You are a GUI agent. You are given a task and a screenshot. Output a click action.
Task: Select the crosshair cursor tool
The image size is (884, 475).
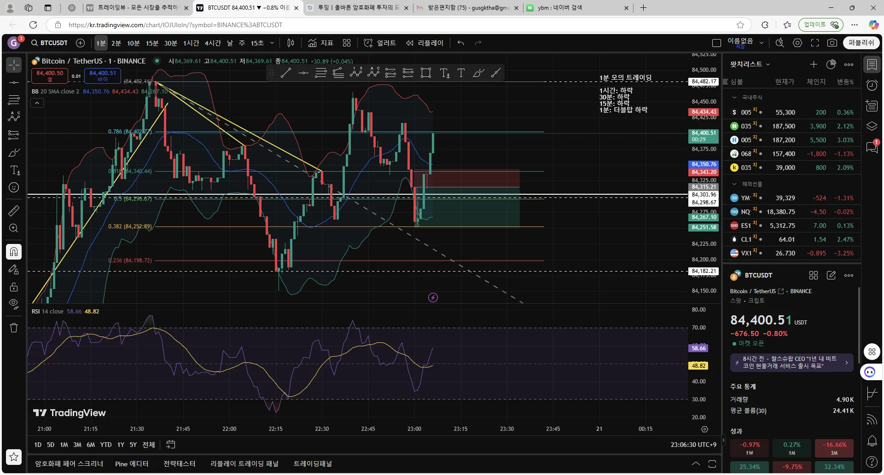[14, 65]
